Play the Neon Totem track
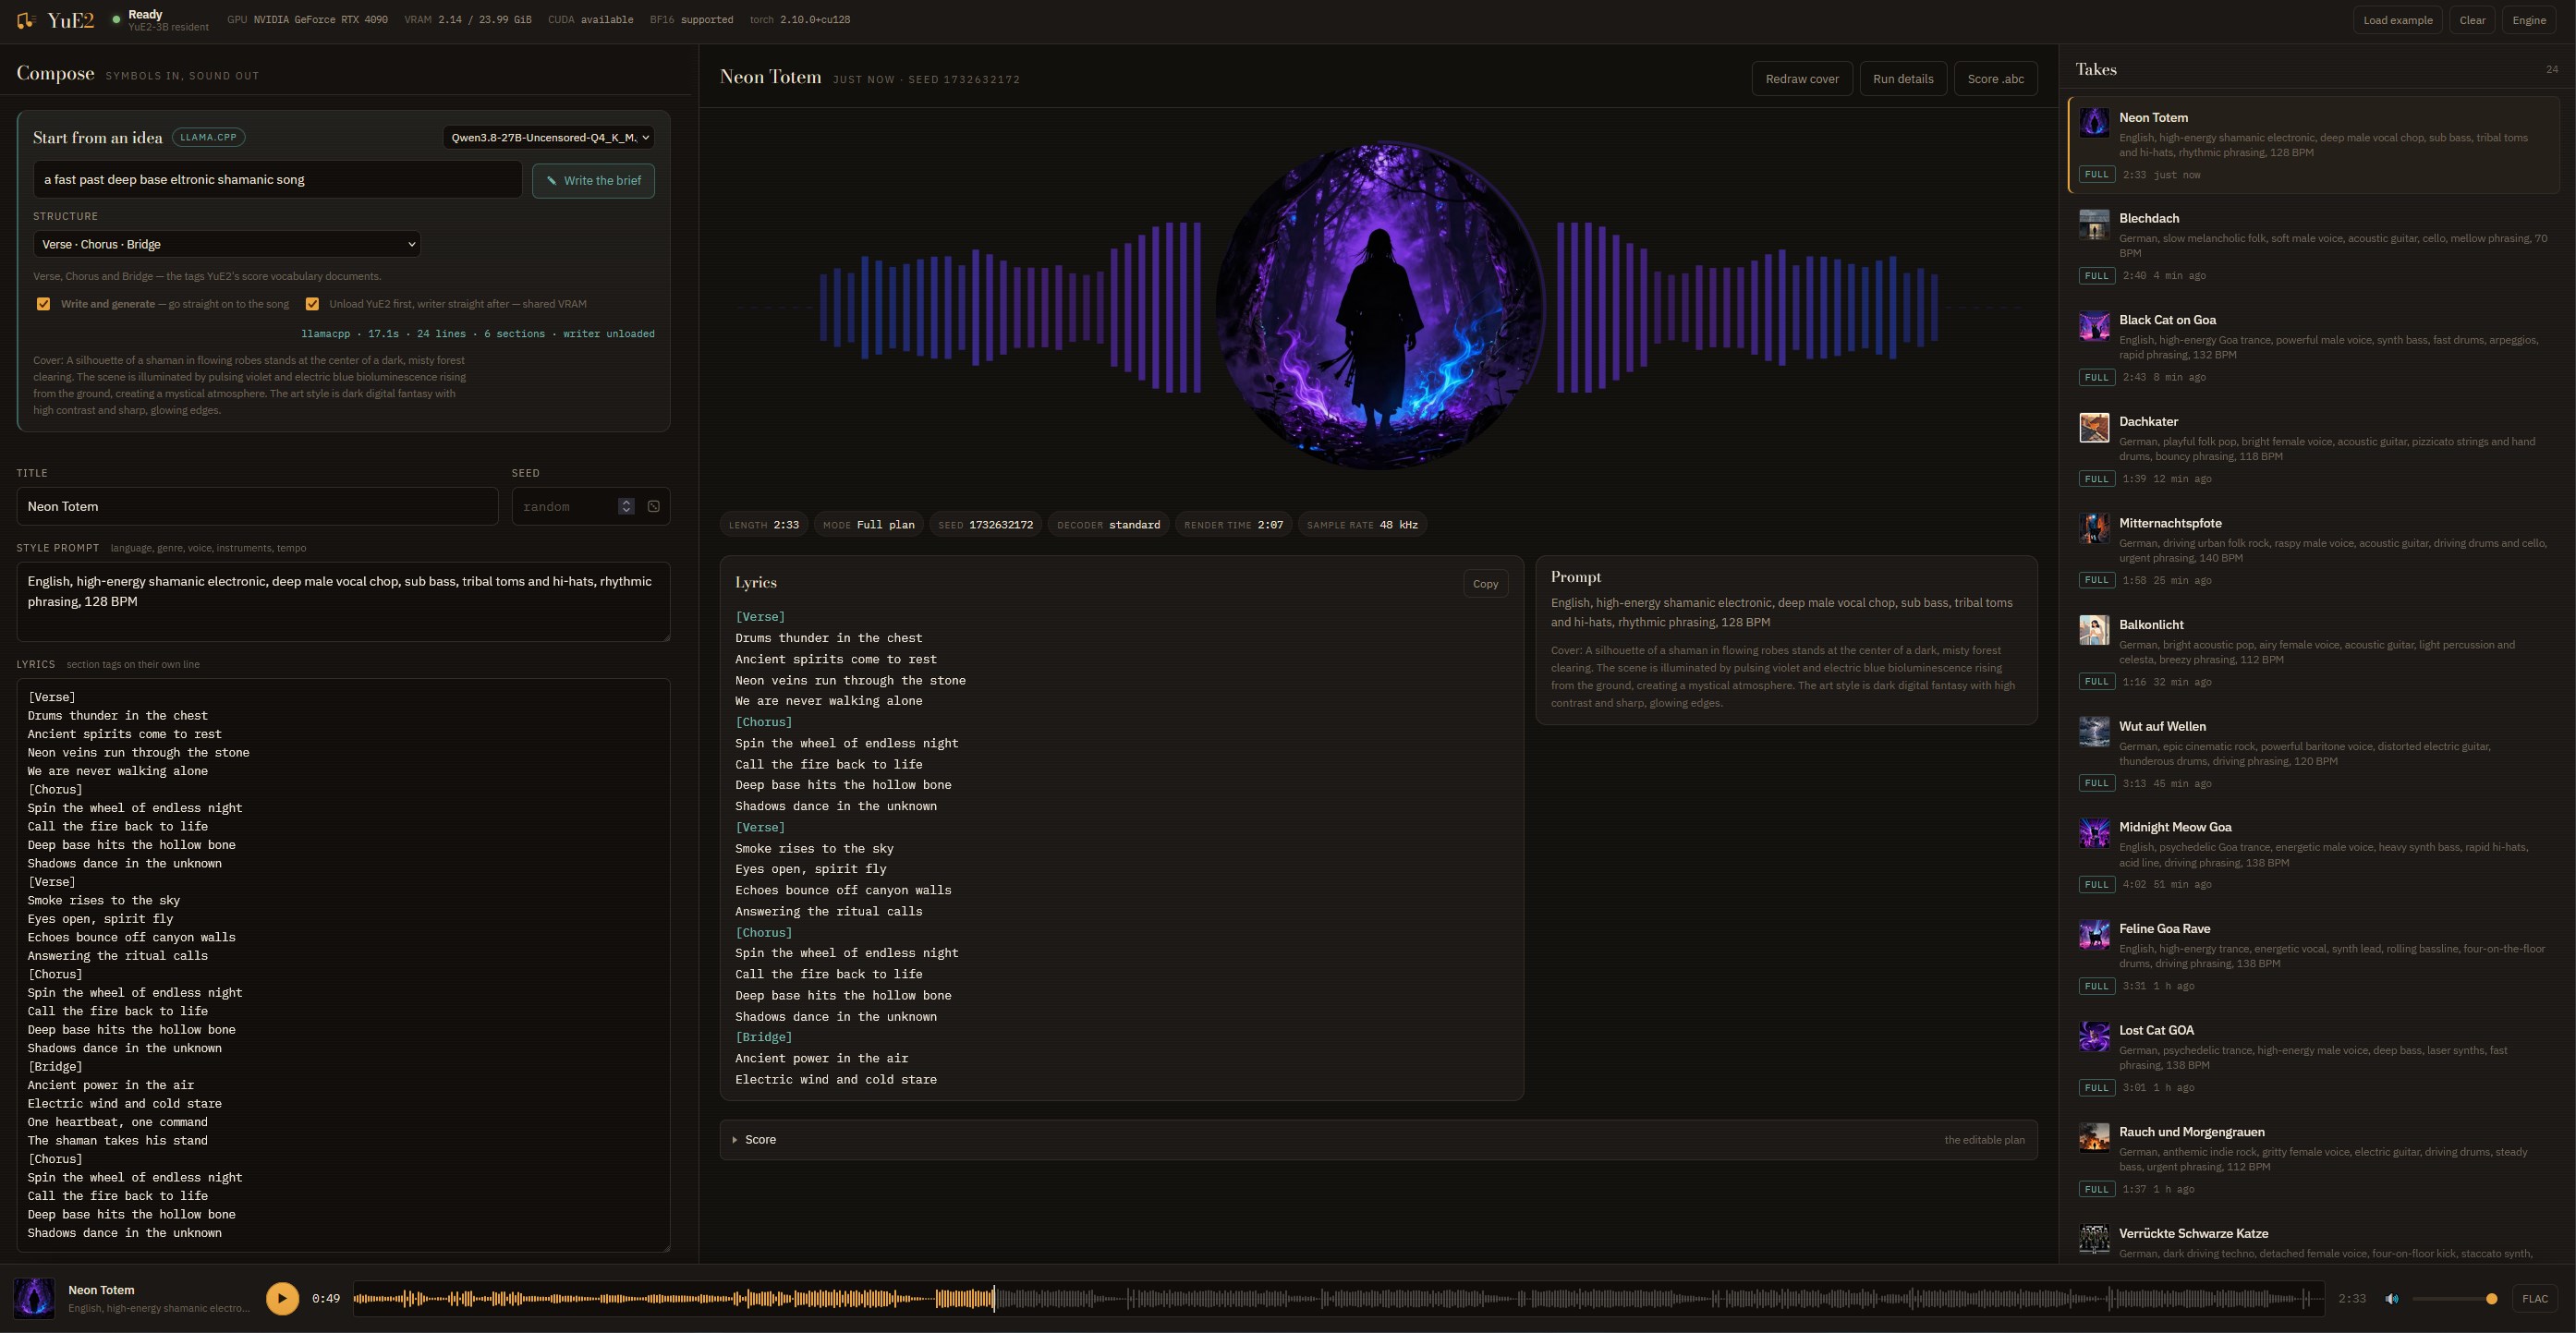2576x1333 pixels. tap(282, 1298)
